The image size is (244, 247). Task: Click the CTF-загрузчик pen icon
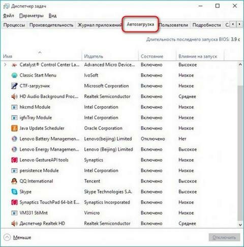[x=14, y=86]
